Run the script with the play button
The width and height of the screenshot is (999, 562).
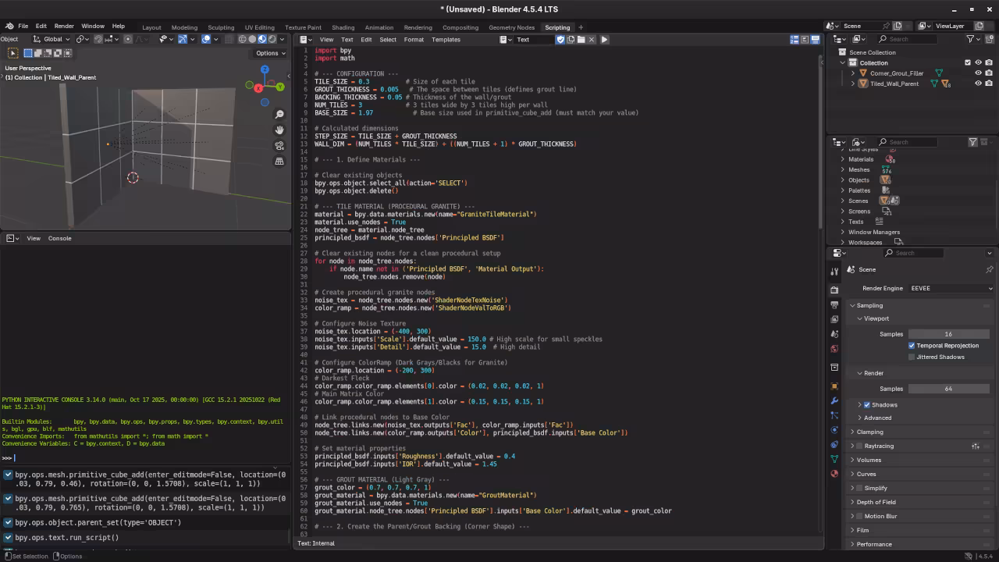pos(604,39)
